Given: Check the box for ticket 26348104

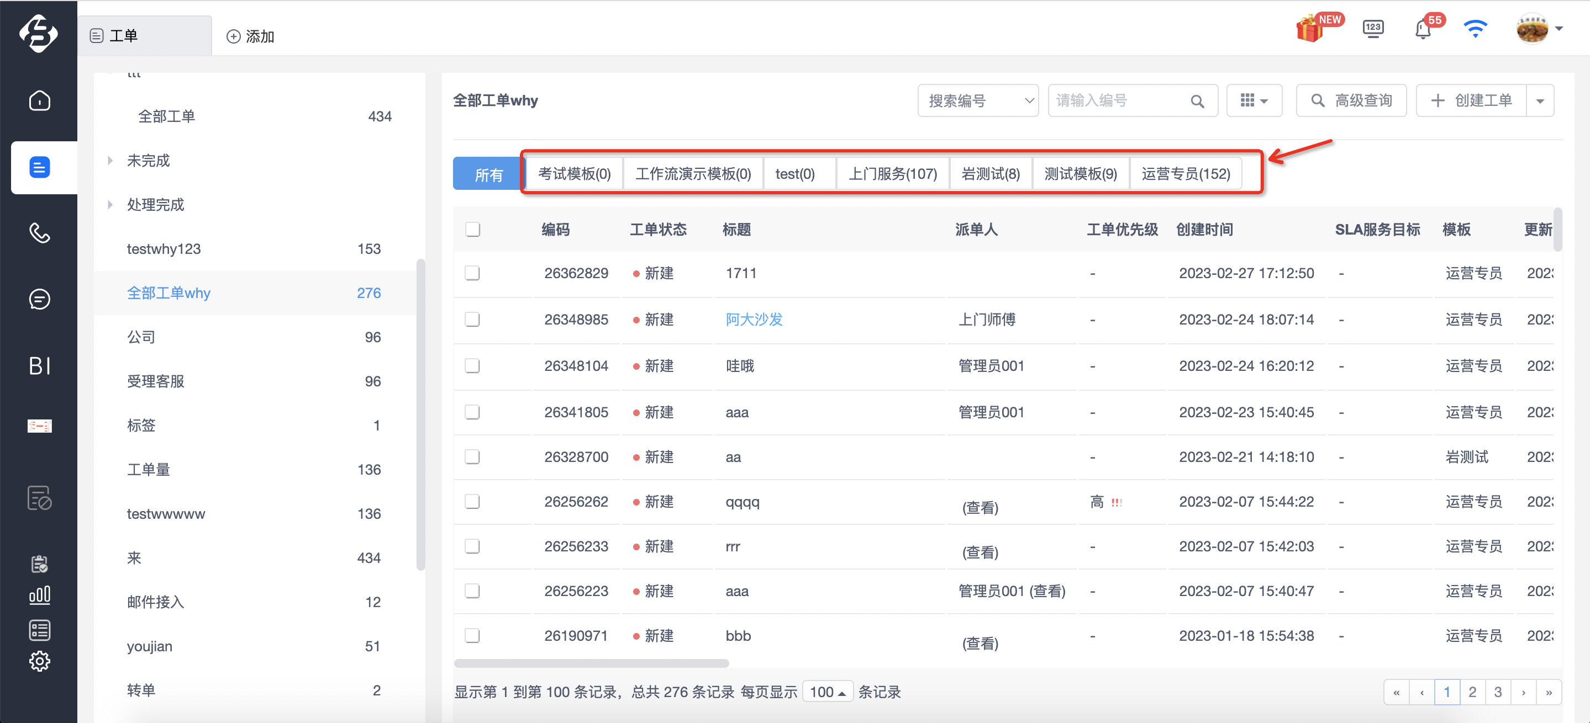Looking at the screenshot, I should (472, 366).
